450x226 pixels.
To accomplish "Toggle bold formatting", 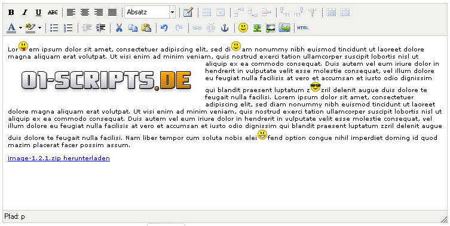I will (x=11, y=13).
